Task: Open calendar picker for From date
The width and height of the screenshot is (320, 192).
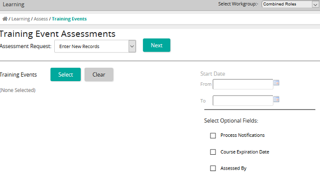Action: (276, 83)
